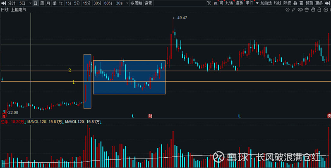Click first MAVOL120: 15.81万 label
This screenshot has width=331, height=168.
click(45, 122)
